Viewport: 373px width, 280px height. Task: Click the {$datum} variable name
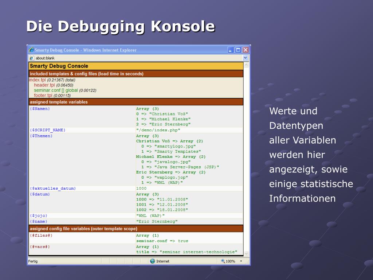point(40,194)
